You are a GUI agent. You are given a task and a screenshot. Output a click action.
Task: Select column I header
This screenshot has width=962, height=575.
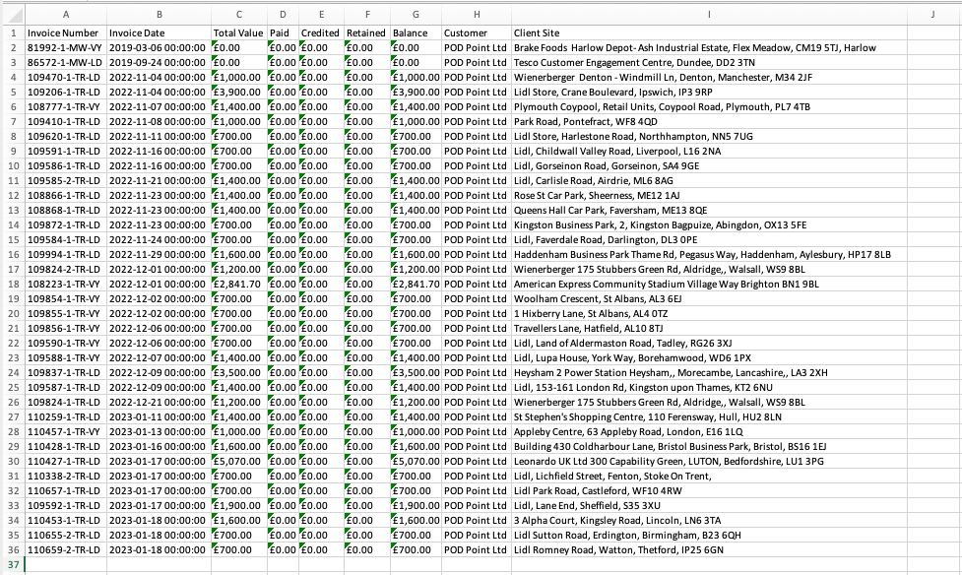[x=707, y=14]
